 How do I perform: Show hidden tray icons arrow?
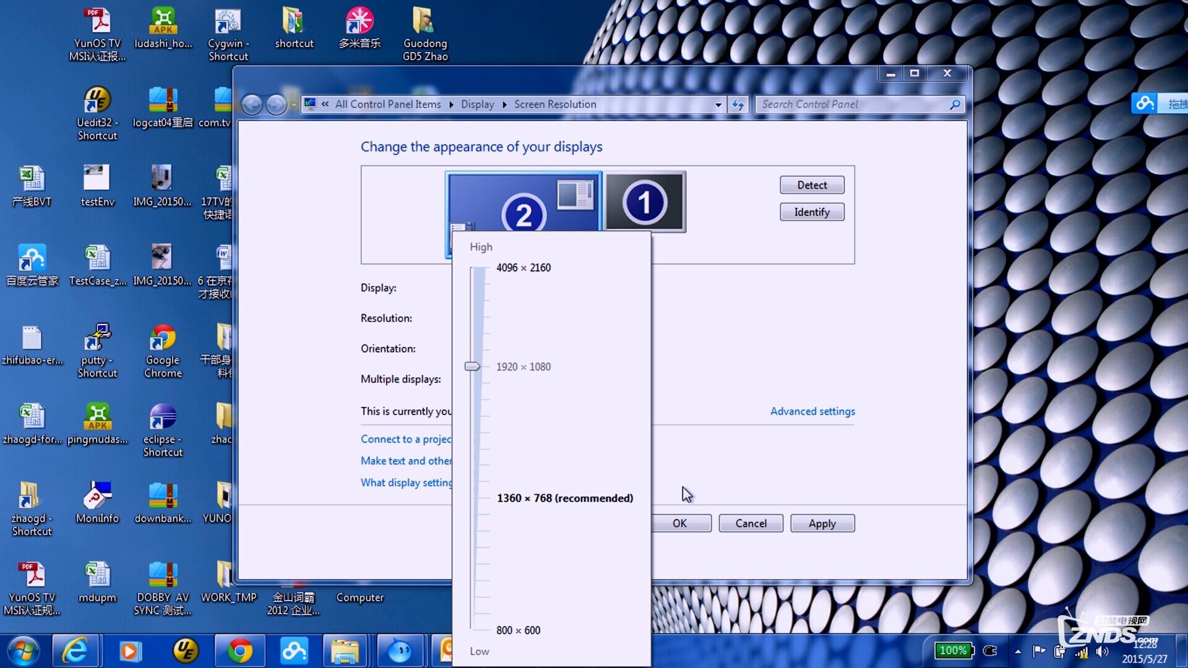point(1018,651)
